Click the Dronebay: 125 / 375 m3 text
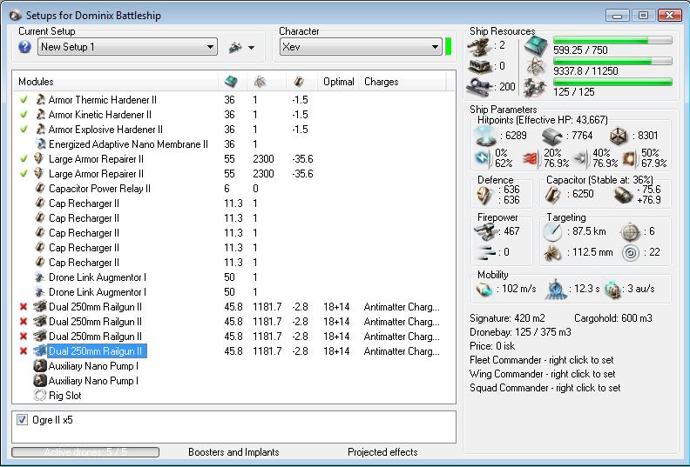The width and height of the screenshot is (690, 467). 520,331
